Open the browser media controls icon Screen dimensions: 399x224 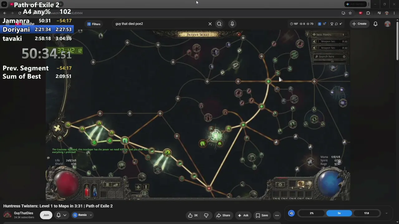(x=379, y=13)
